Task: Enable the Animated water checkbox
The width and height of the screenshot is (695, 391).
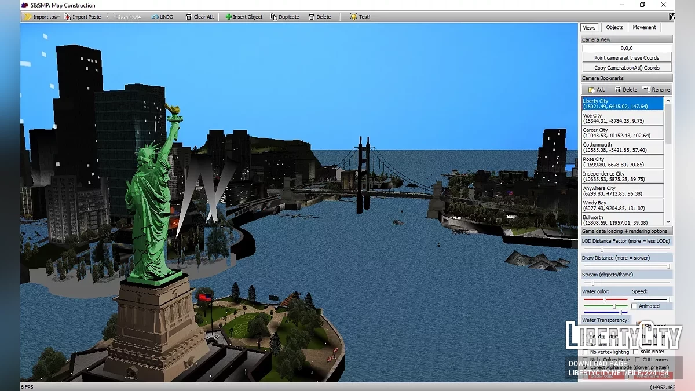Action: point(634,306)
